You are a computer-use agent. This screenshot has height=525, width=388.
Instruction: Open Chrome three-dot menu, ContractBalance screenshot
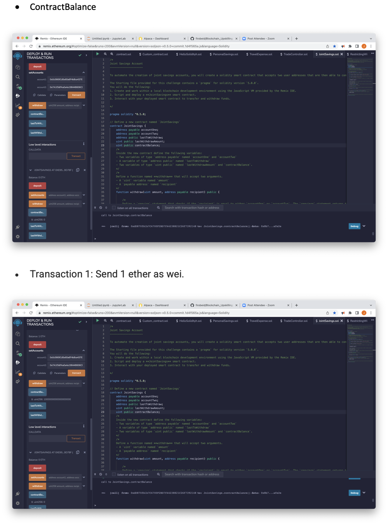pos(371,46)
